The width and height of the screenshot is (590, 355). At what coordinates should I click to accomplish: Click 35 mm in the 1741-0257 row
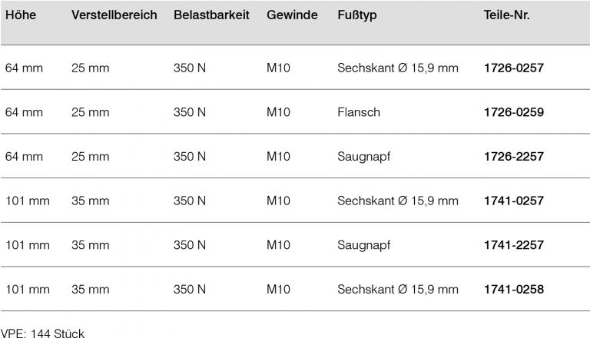coord(91,201)
